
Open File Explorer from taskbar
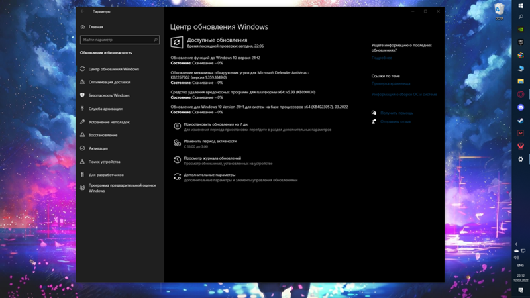[x=521, y=81]
